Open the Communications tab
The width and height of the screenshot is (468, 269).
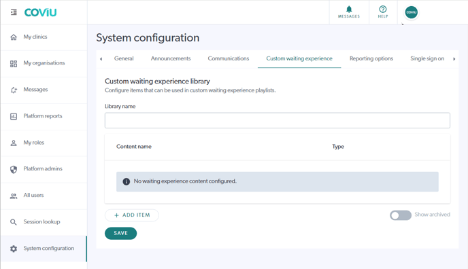click(x=229, y=58)
